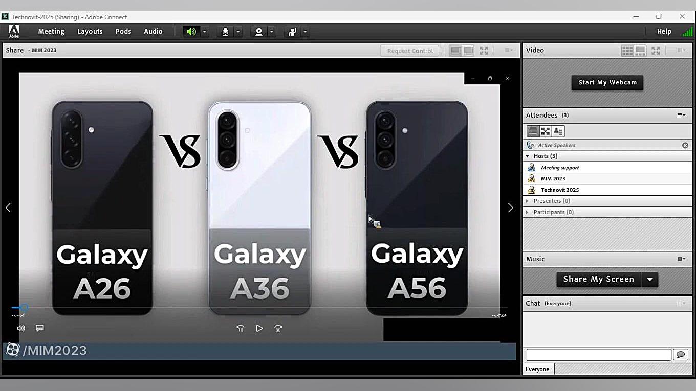Expand the Presenters (0) group
The image size is (696, 391).
[528, 201]
